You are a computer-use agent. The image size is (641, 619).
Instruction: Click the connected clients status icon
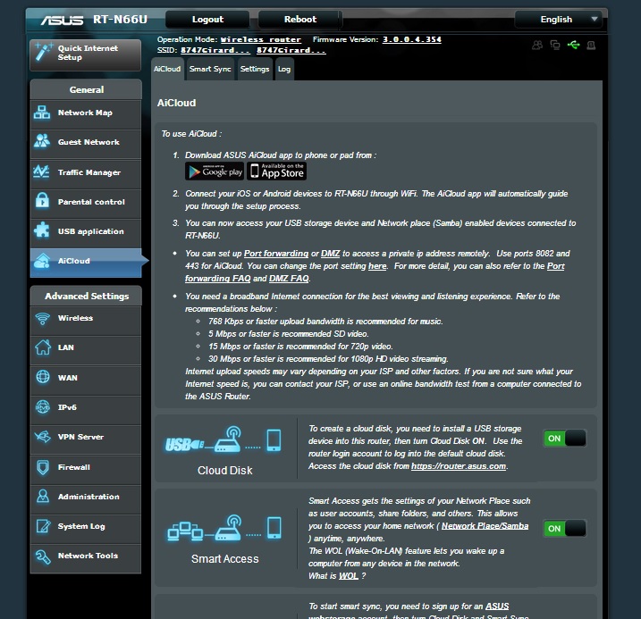[x=537, y=45]
